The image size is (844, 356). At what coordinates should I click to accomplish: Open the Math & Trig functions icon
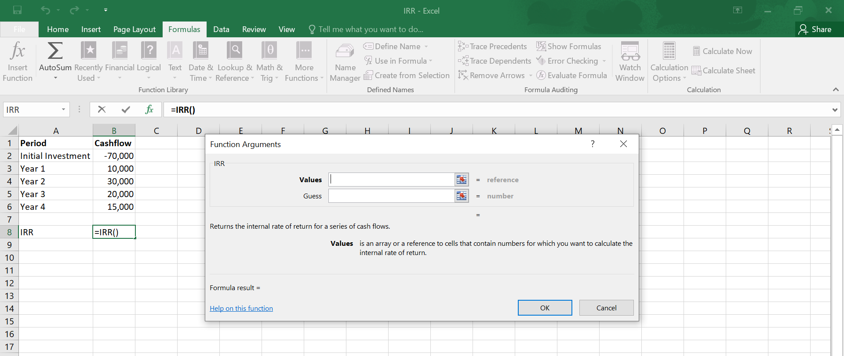pyautogui.click(x=269, y=51)
